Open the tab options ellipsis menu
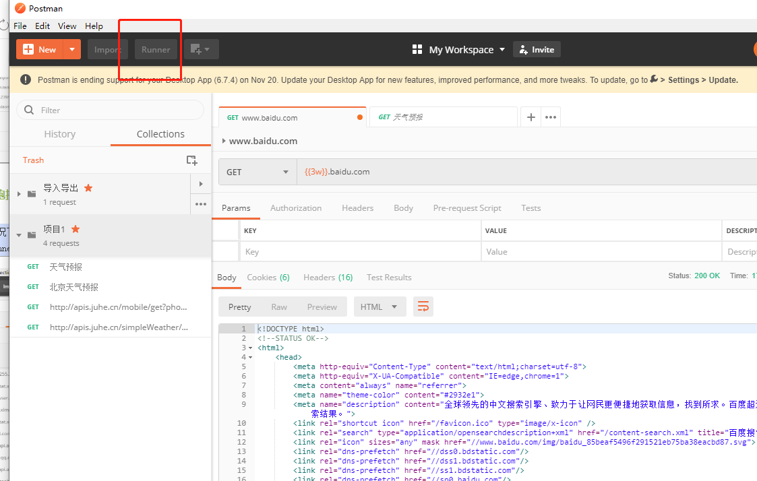Image resolution: width=757 pixels, height=481 pixels. (x=550, y=117)
